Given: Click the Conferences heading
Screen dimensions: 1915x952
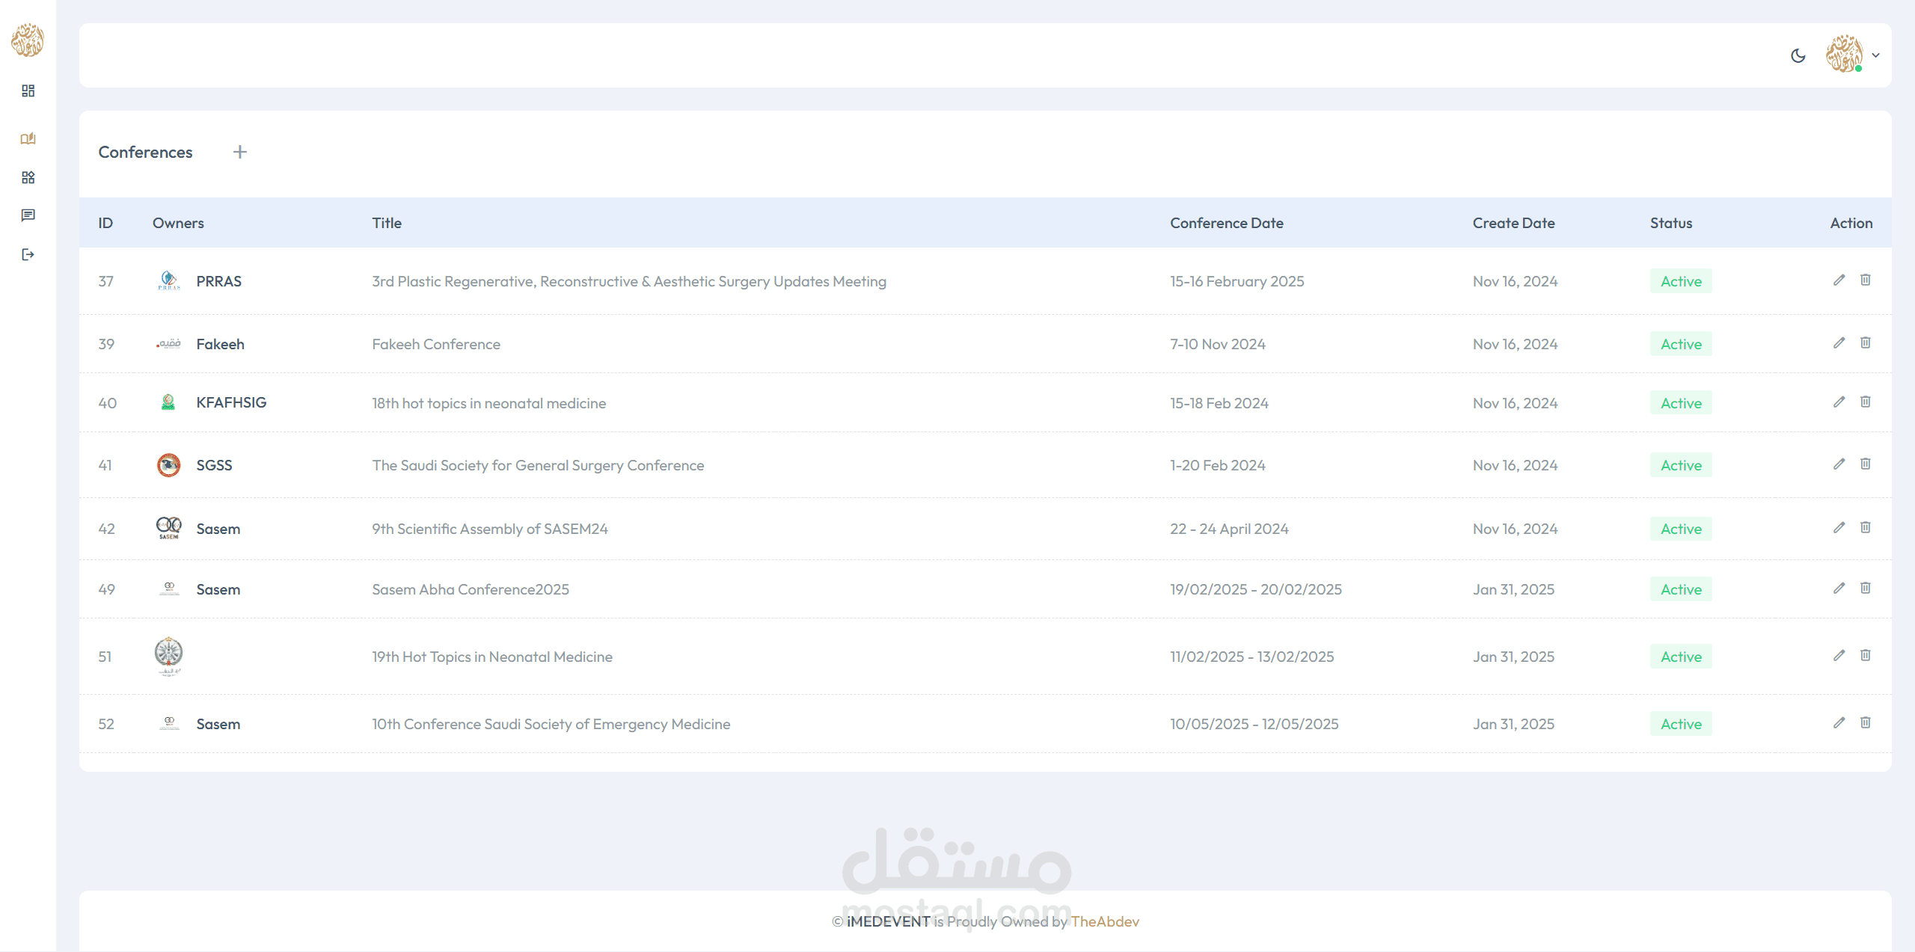Looking at the screenshot, I should tap(145, 152).
